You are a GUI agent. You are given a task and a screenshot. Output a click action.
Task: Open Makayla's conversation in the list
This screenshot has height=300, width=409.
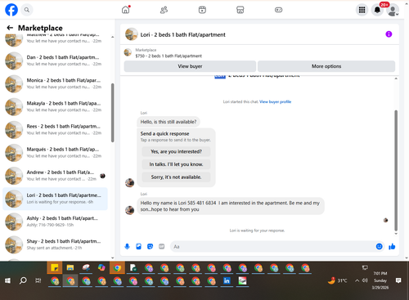pyautogui.click(x=55, y=107)
